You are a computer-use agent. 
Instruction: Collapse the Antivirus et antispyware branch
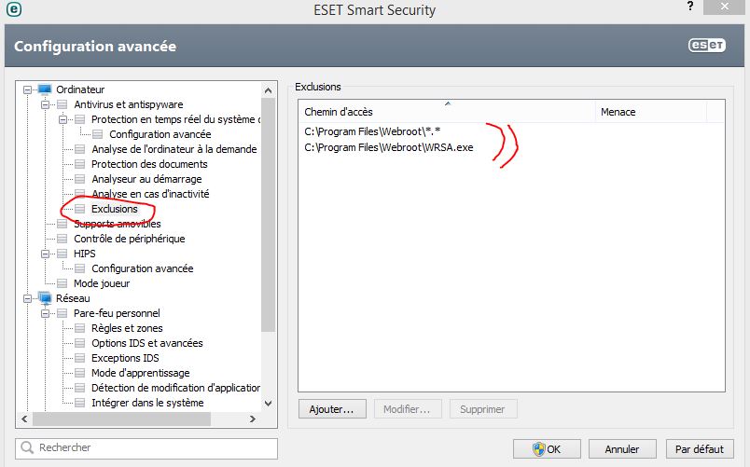[x=45, y=104]
